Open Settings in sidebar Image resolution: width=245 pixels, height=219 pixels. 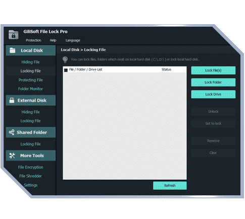[31, 185]
